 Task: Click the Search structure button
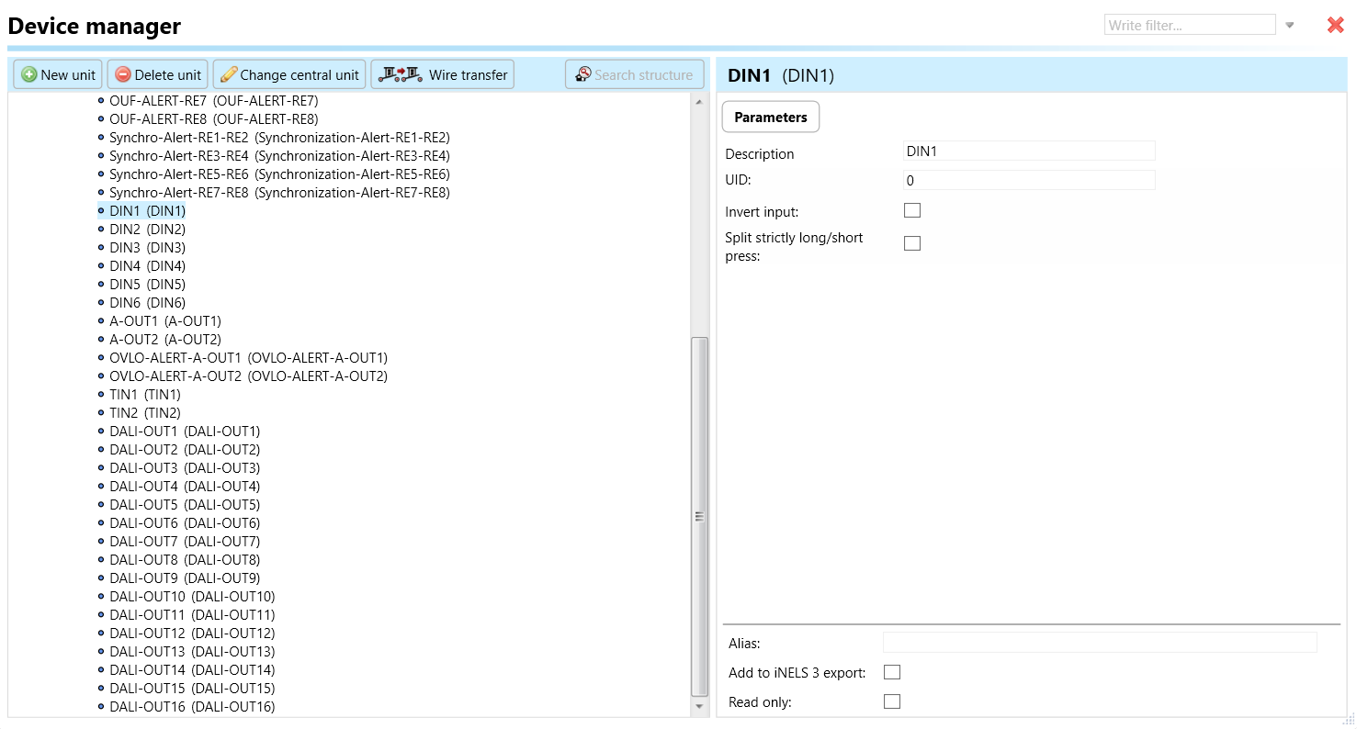click(x=634, y=75)
